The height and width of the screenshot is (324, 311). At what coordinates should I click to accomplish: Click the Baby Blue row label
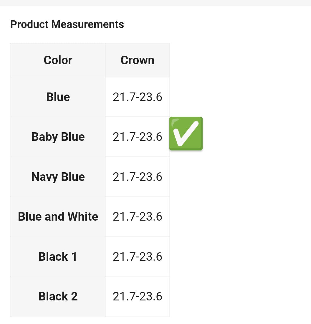coord(58,137)
